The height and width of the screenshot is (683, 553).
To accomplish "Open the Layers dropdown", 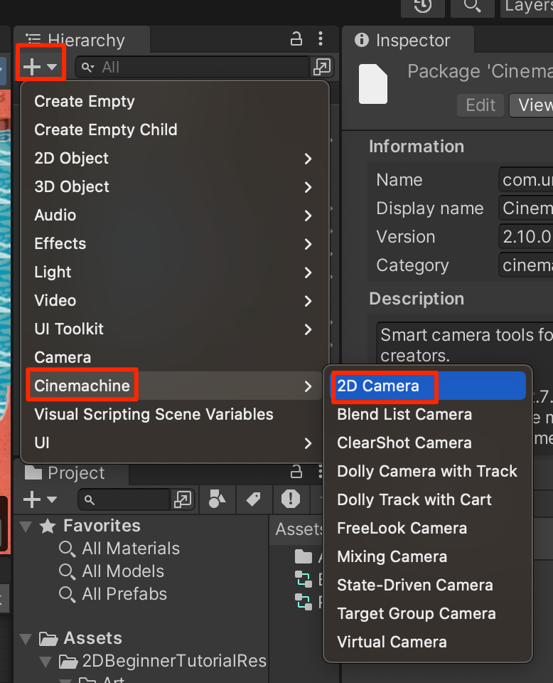I will coord(527,6).
